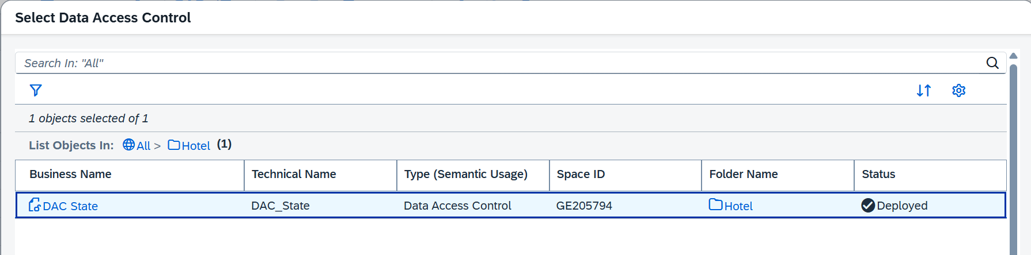This screenshot has height=255, width=1031.
Task: Select the DAC_State row
Action: (511, 205)
